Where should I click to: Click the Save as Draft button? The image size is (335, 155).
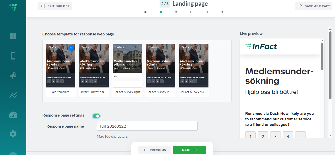pos(314,6)
